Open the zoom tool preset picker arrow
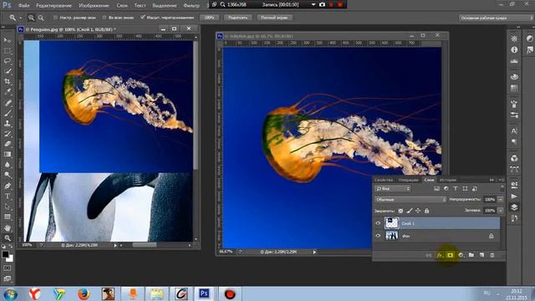The height and width of the screenshot is (301, 535). click(20, 18)
